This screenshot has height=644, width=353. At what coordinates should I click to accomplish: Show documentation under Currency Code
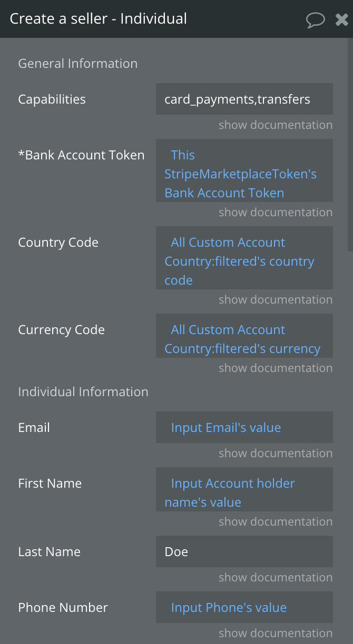point(276,368)
